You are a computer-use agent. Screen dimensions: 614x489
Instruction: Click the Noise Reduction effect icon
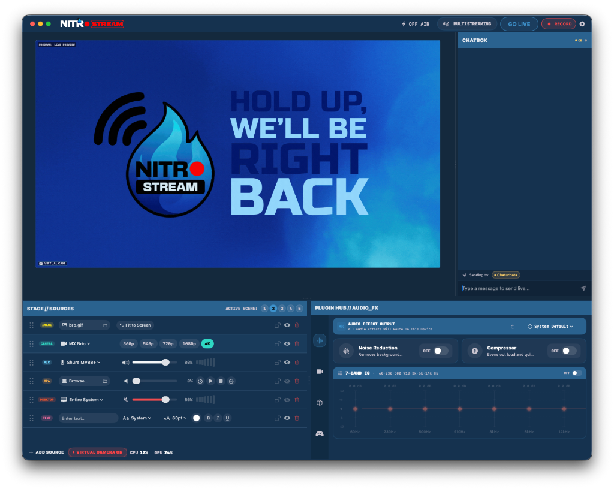pos(345,350)
